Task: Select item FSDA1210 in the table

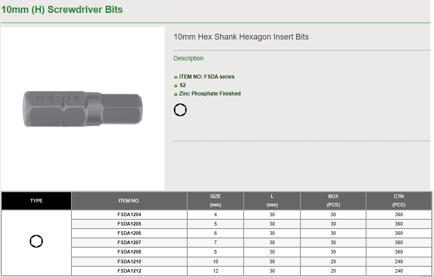Action: click(x=129, y=261)
